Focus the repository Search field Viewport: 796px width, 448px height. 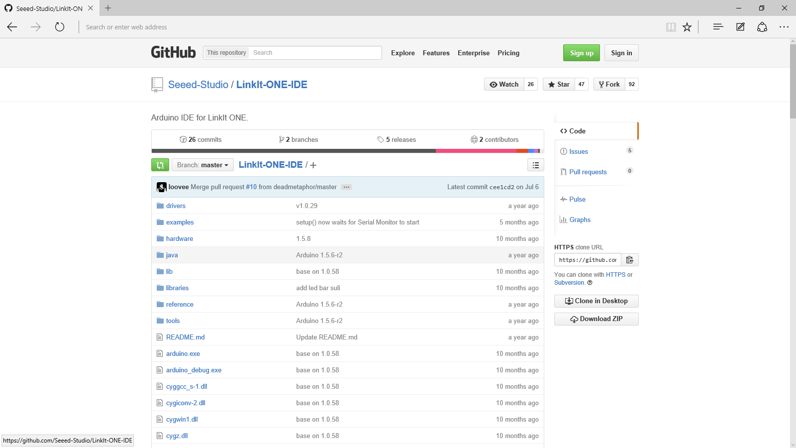point(315,53)
